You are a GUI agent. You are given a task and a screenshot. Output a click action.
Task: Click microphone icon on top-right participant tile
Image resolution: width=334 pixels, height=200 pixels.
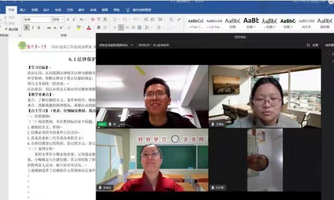[x=212, y=124]
